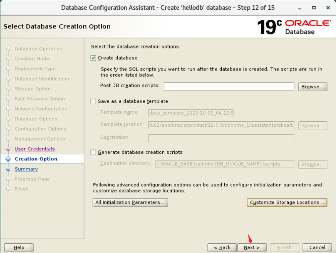
Task: Click 'Database Options' step text
Action: point(36,119)
